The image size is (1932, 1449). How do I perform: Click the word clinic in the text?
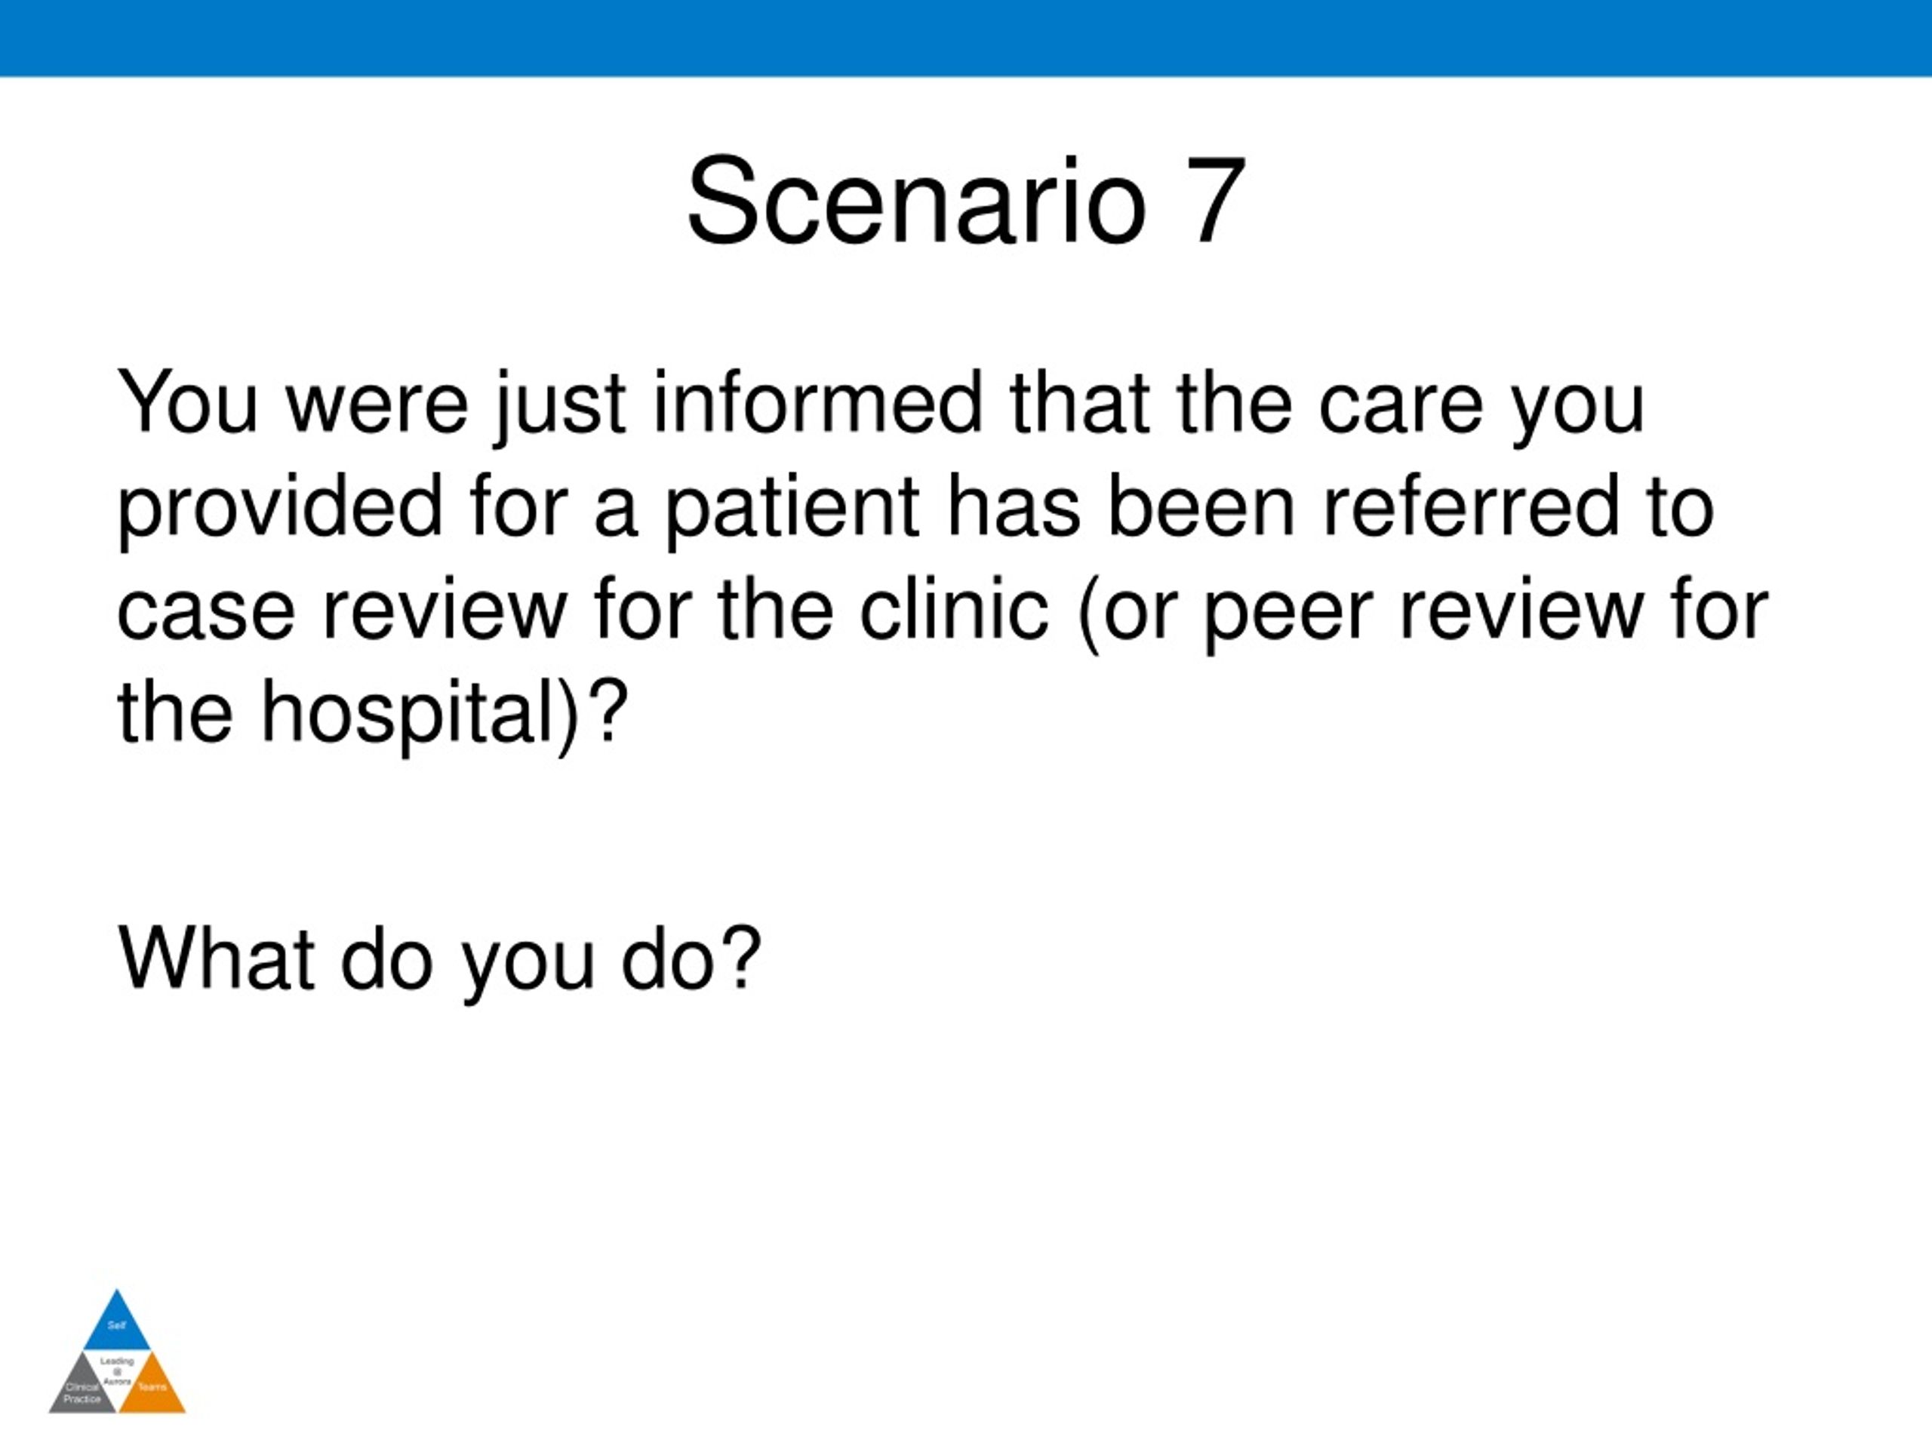(x=954, y=610)
